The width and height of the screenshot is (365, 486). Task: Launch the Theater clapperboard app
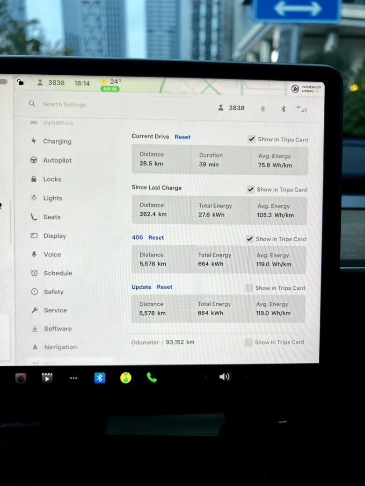pos(47,378)
